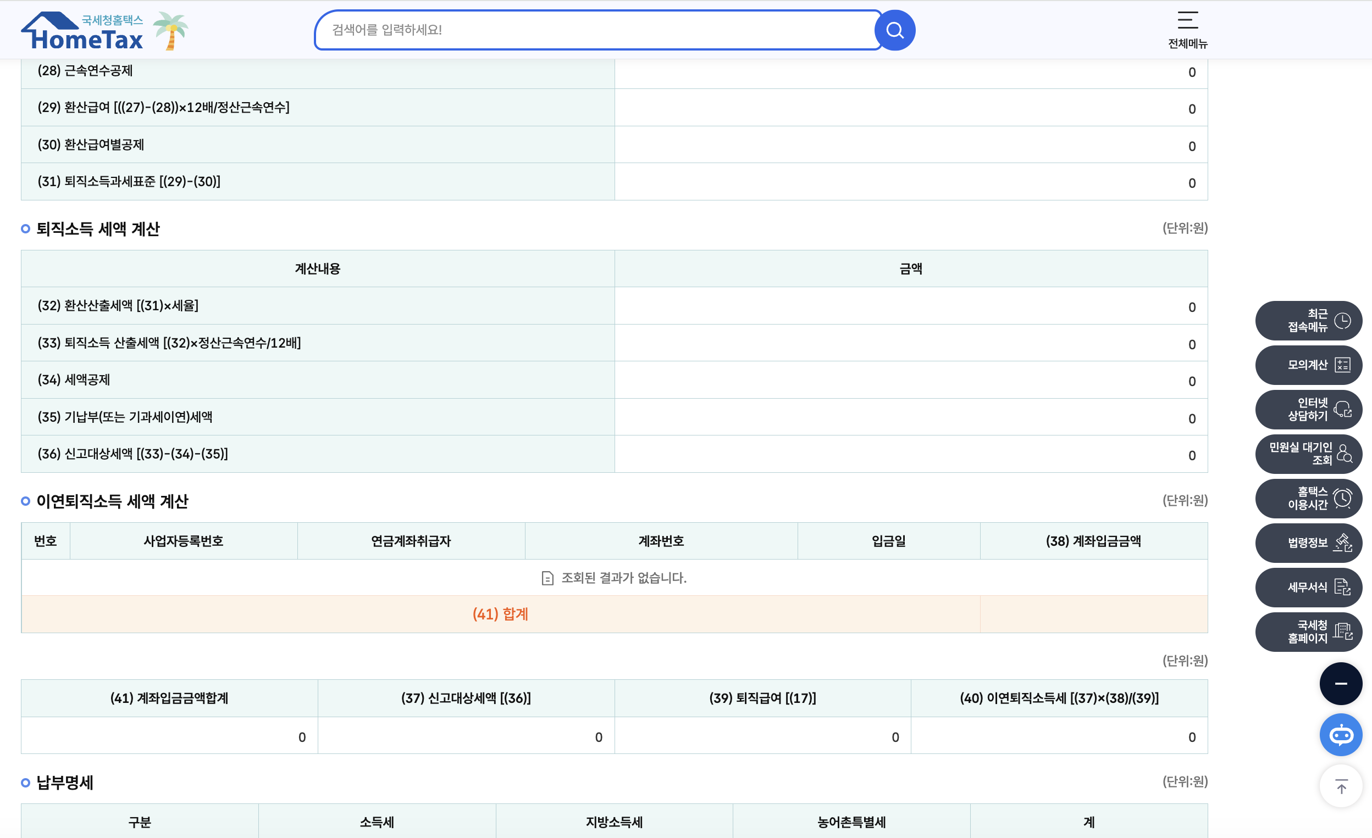Click the 퇴직소득 세액 계산 section heading

click(x=98, y=228)
